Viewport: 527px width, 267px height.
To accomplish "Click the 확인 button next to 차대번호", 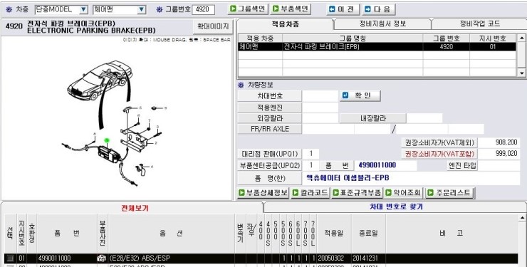I will [360, 95].
